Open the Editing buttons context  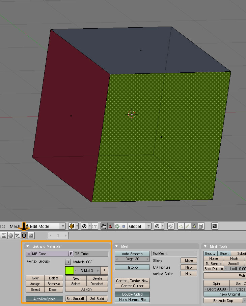tap(24, 236)
